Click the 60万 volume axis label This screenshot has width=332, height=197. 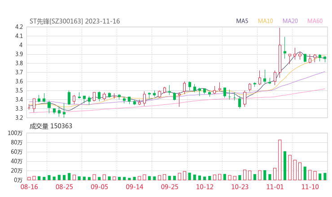click(17, 152)
